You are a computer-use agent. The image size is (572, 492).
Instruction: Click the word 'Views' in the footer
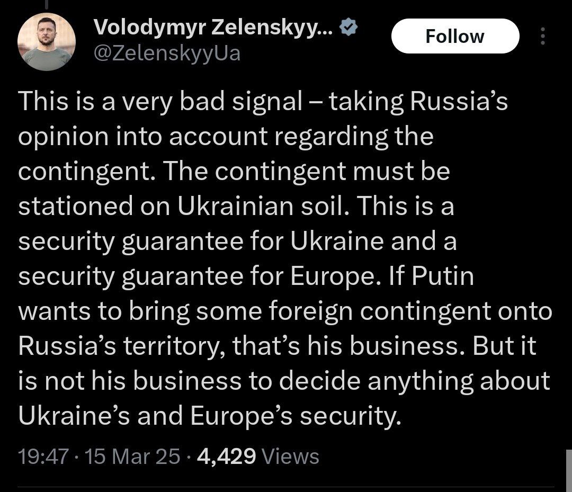(x=291, y=456)
